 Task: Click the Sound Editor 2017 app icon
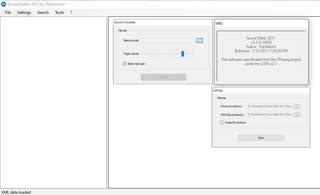click(x=4, y=4)
